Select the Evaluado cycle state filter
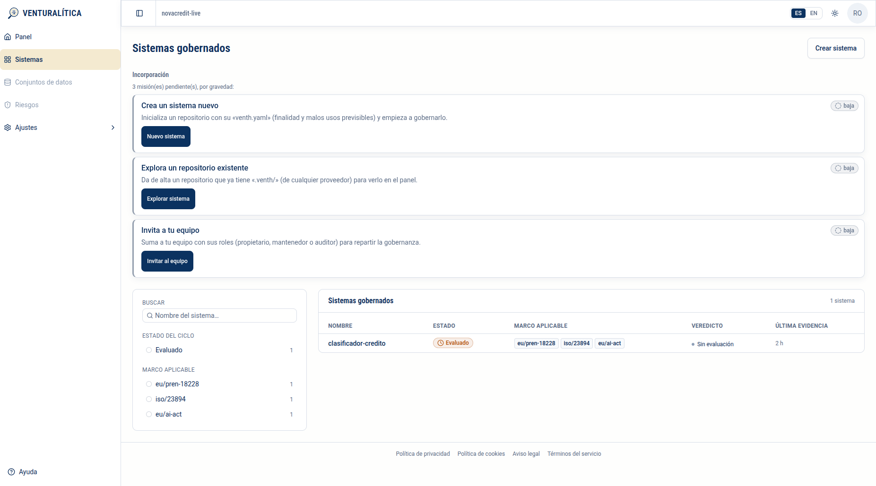This screenshot has width=876, height=486. point(219,350)
